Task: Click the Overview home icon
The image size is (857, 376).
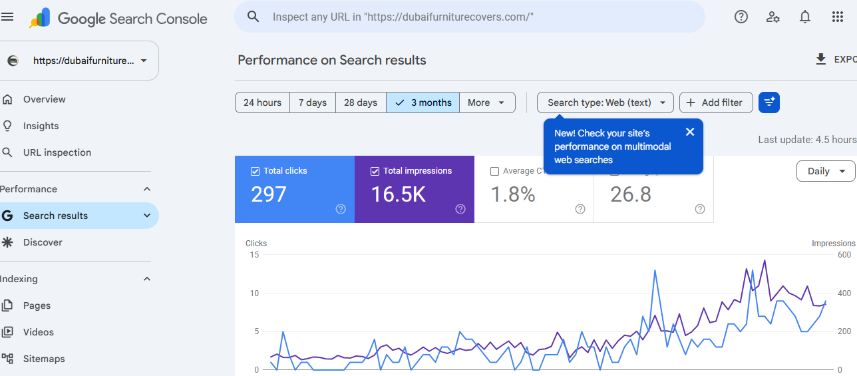Action: coord(7,99)
